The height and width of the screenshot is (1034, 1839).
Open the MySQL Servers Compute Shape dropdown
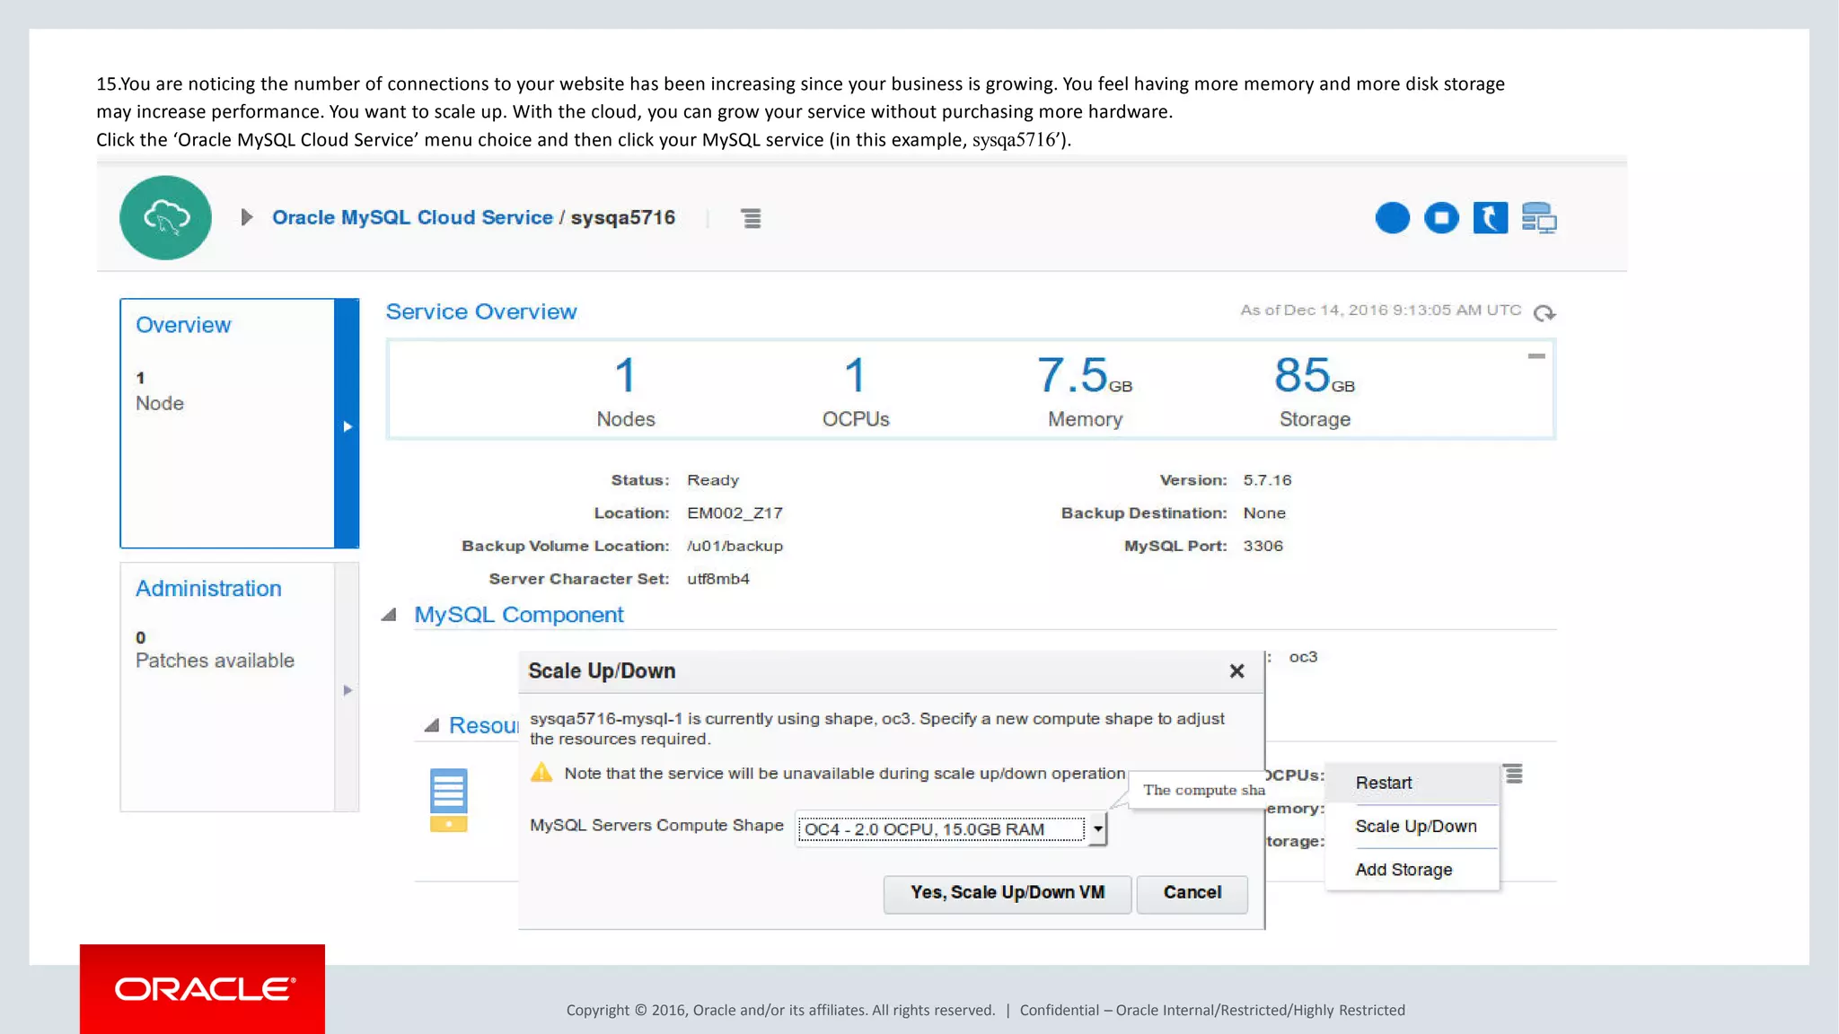click(x=951, y=828)
